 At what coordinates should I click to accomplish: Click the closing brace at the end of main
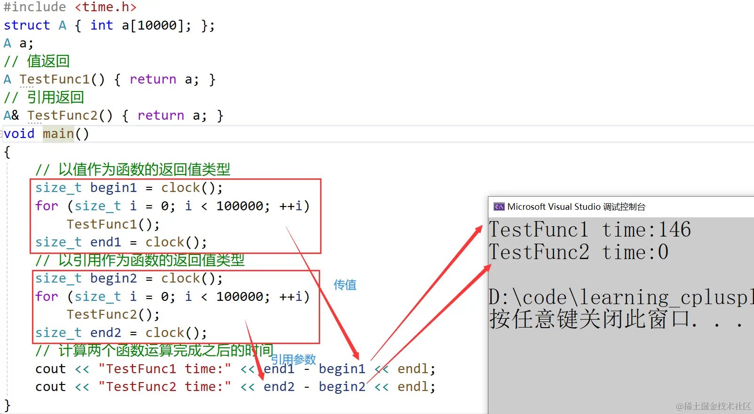[x=7, y=405]
